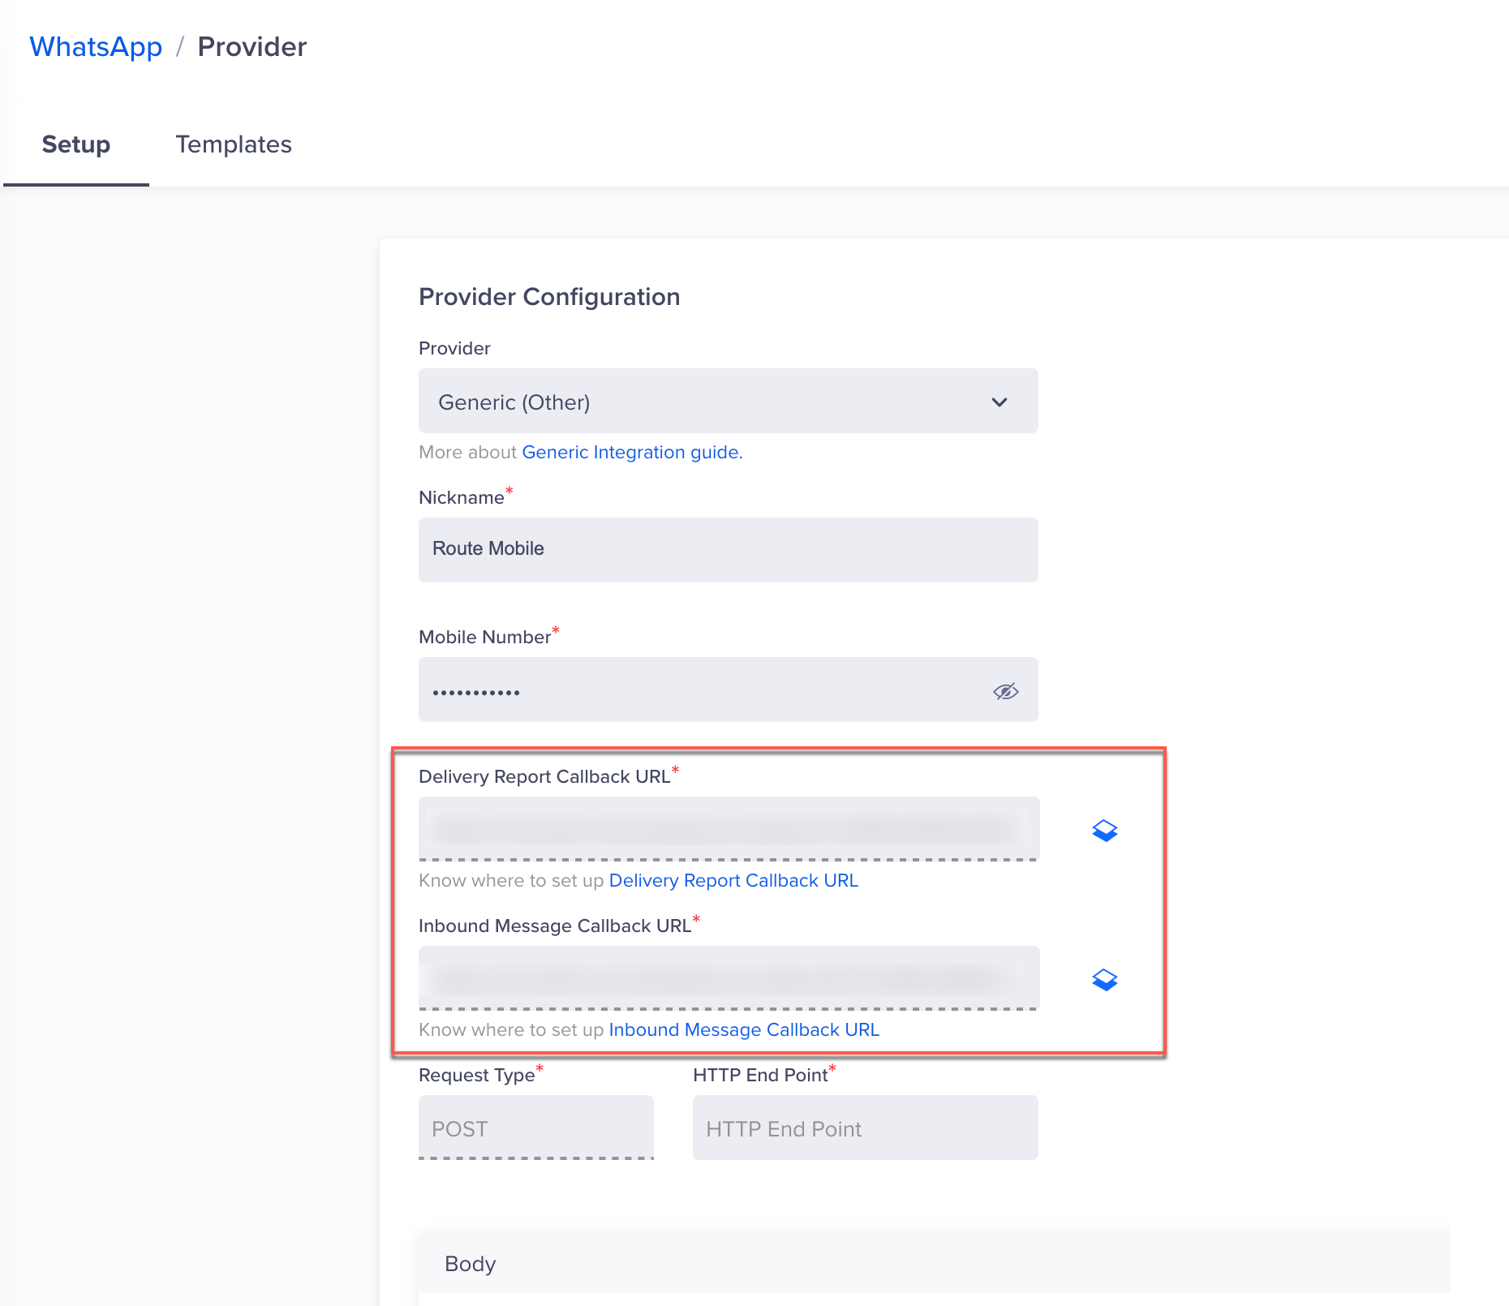Click the Provider breadcrumb text
The height and width of the screenshot is (1306, 1509).
point(251,47)
